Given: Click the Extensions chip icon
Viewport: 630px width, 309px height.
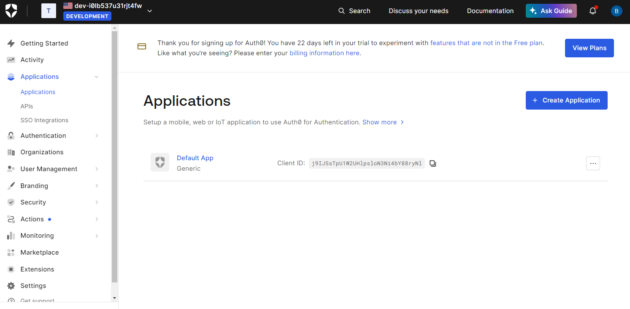Looking at the screenshot, I should tap(11, 269).
